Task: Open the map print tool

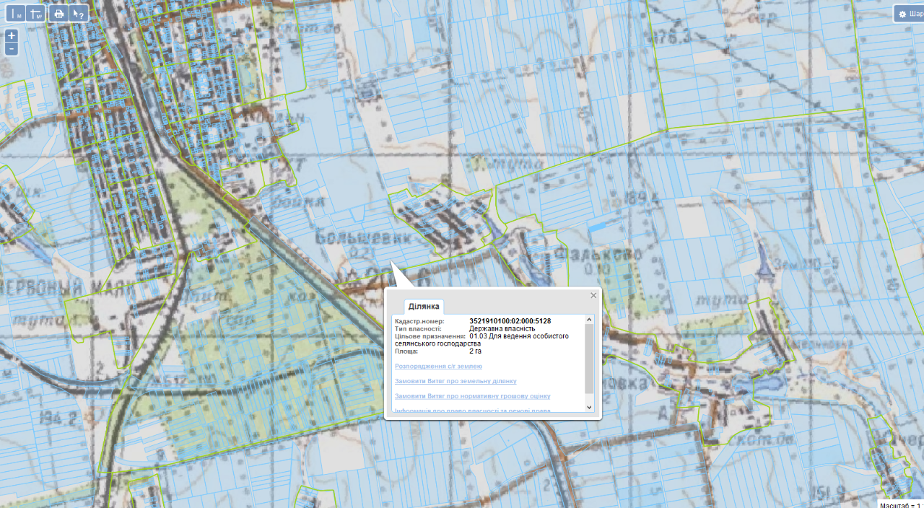Action: point(59,13)
